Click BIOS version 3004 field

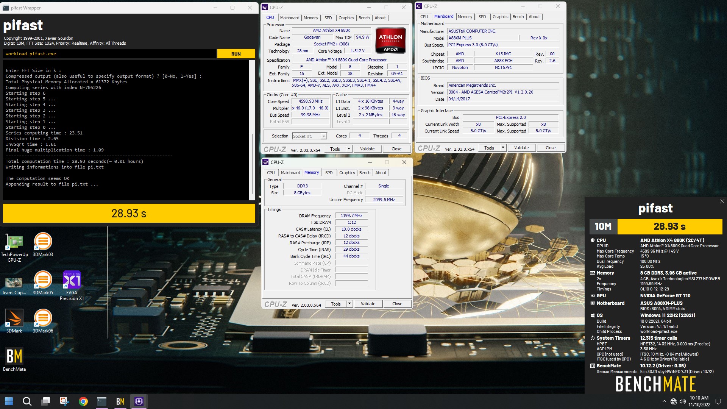pos(503,92)
